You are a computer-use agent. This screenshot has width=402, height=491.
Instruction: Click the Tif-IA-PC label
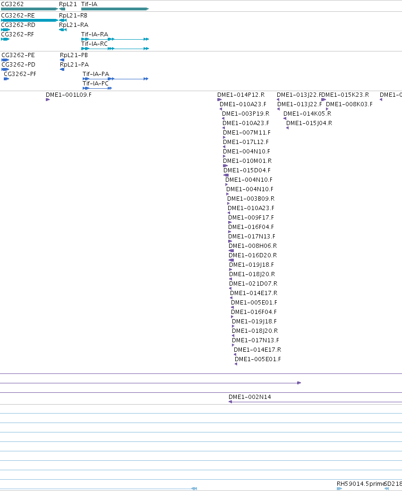95,83
